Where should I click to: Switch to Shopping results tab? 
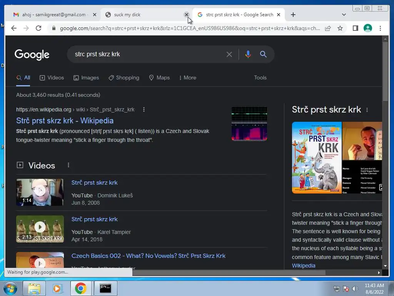(x=124, y=78)
